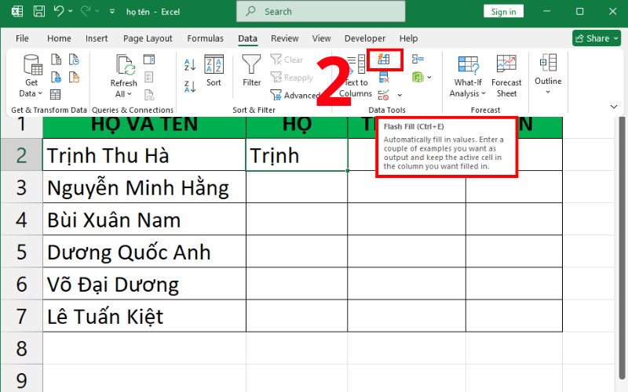Screen dimensions: 628x392
Task: Switch to the Review tab
Action: point(285,38)
